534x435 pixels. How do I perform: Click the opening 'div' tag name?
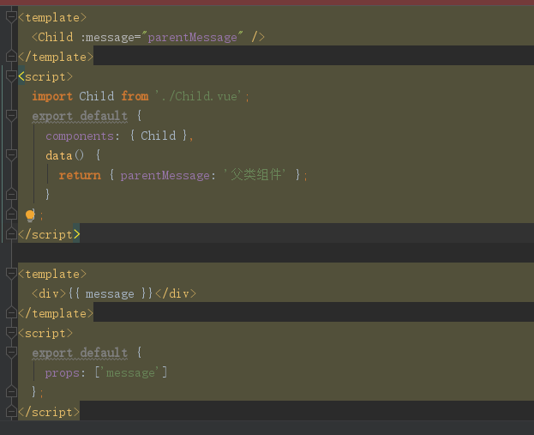[49, 293]
